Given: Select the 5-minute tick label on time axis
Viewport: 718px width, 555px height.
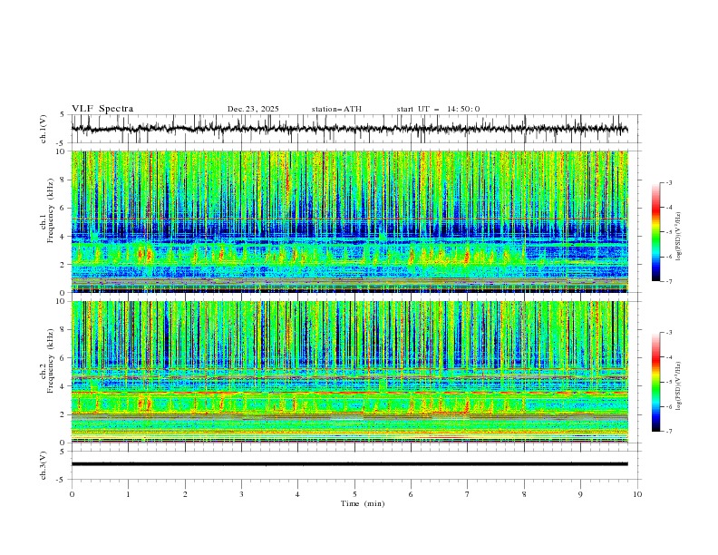Looking at the screenshot, I should (354, 493).
